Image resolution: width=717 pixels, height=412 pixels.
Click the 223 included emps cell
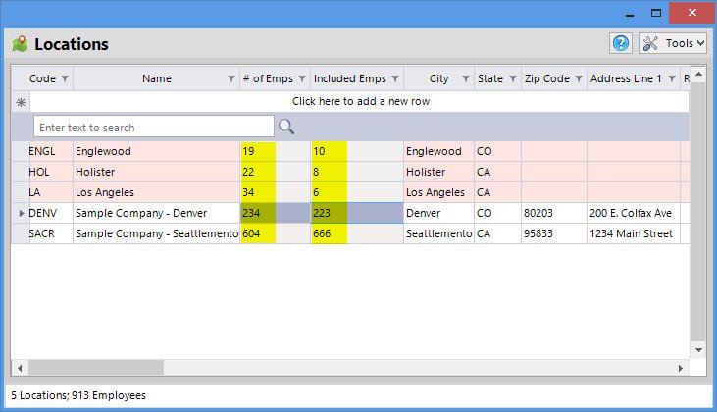tap(357, 213)
